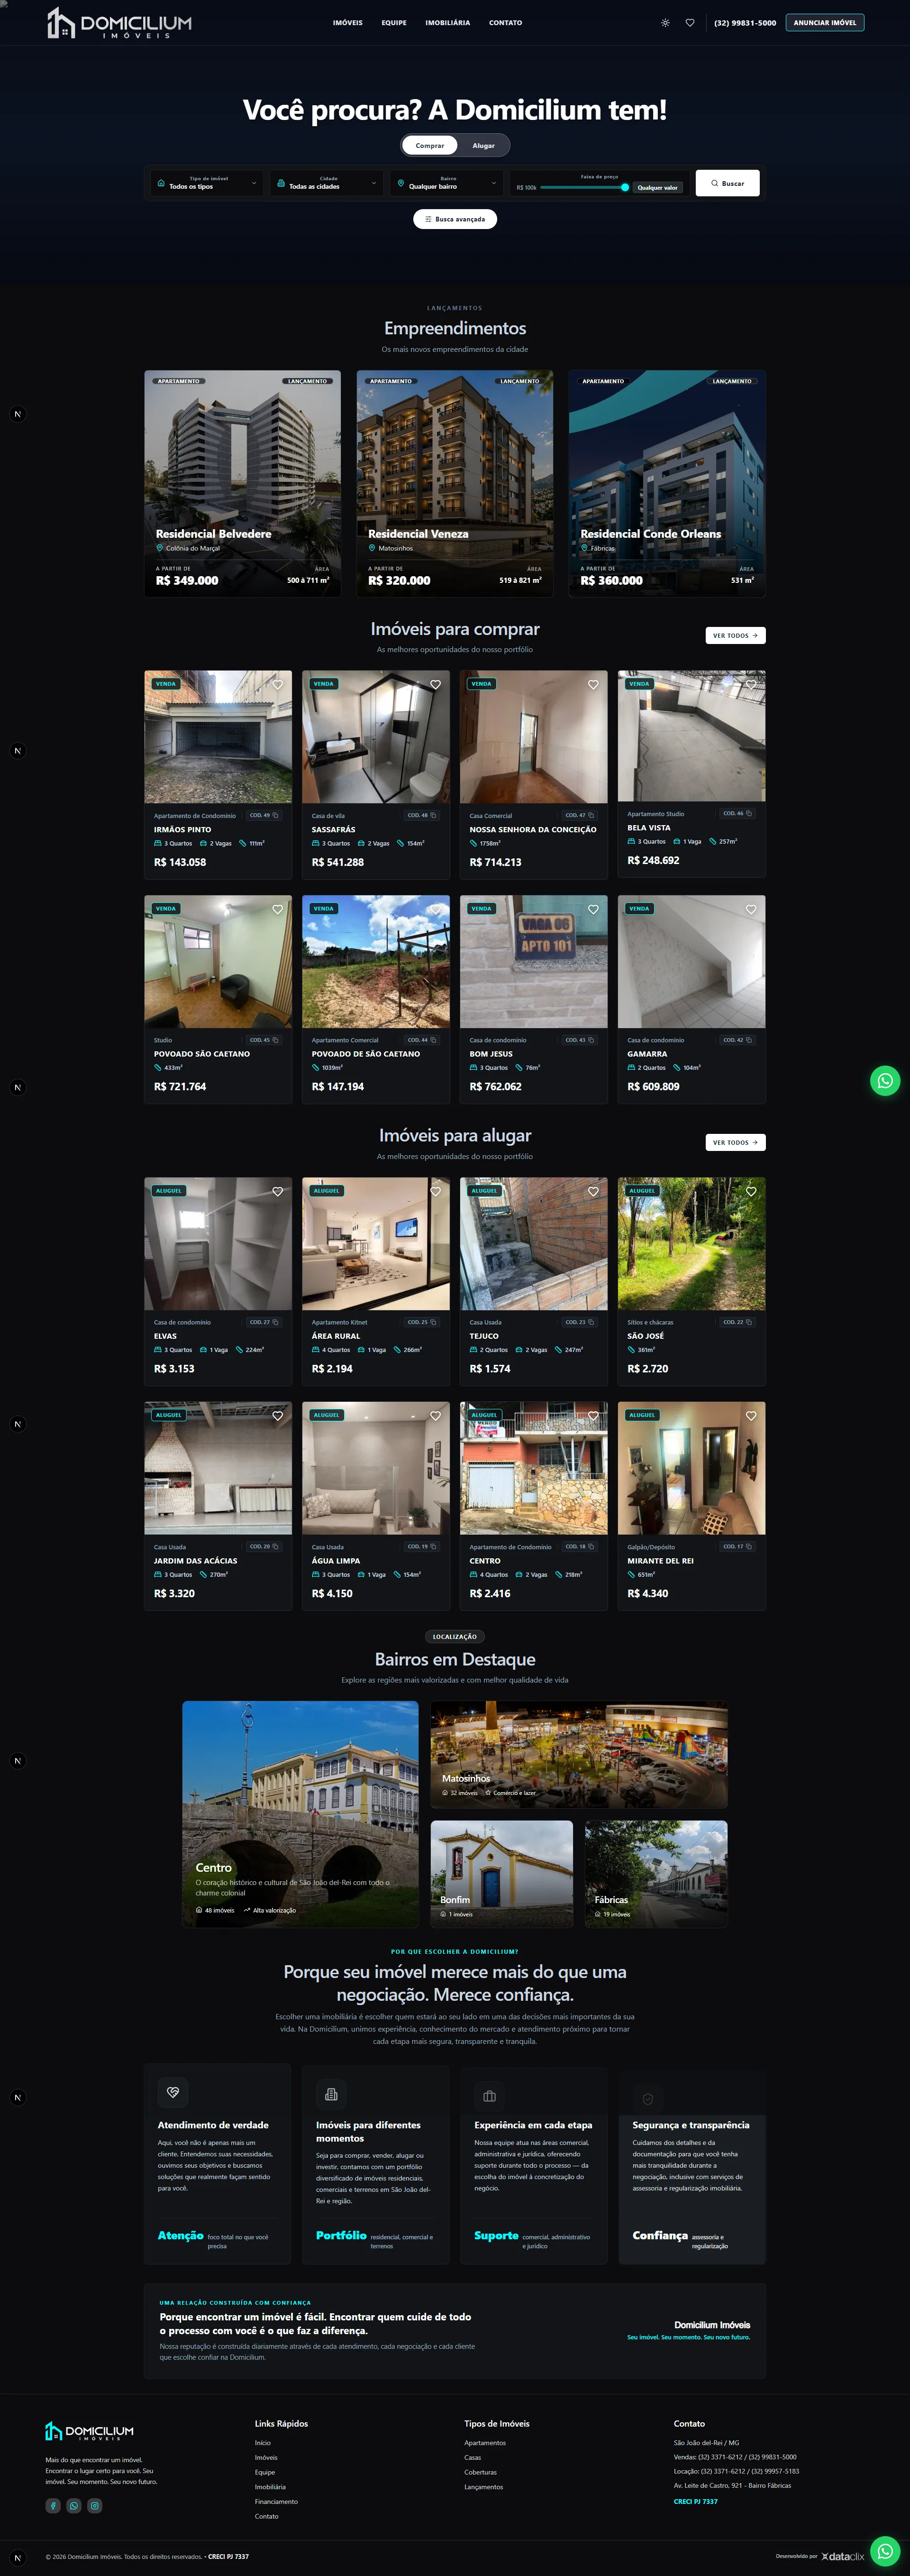Open EQUIPE menu item
The width and height of the screenshot is (910, 2576).
(x=393, y=23)
